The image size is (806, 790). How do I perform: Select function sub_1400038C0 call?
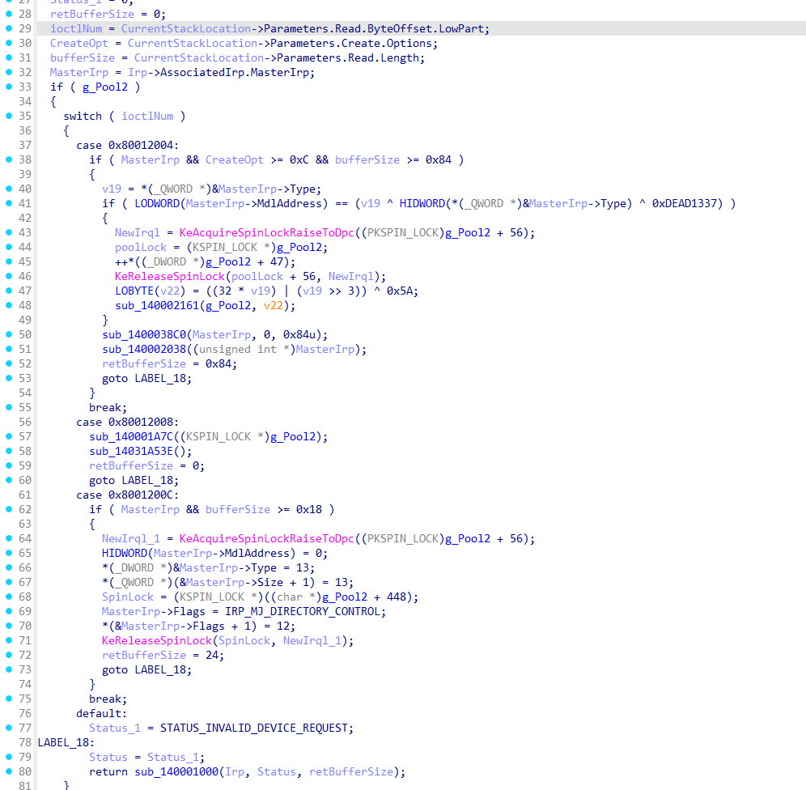tap(144, 334)
